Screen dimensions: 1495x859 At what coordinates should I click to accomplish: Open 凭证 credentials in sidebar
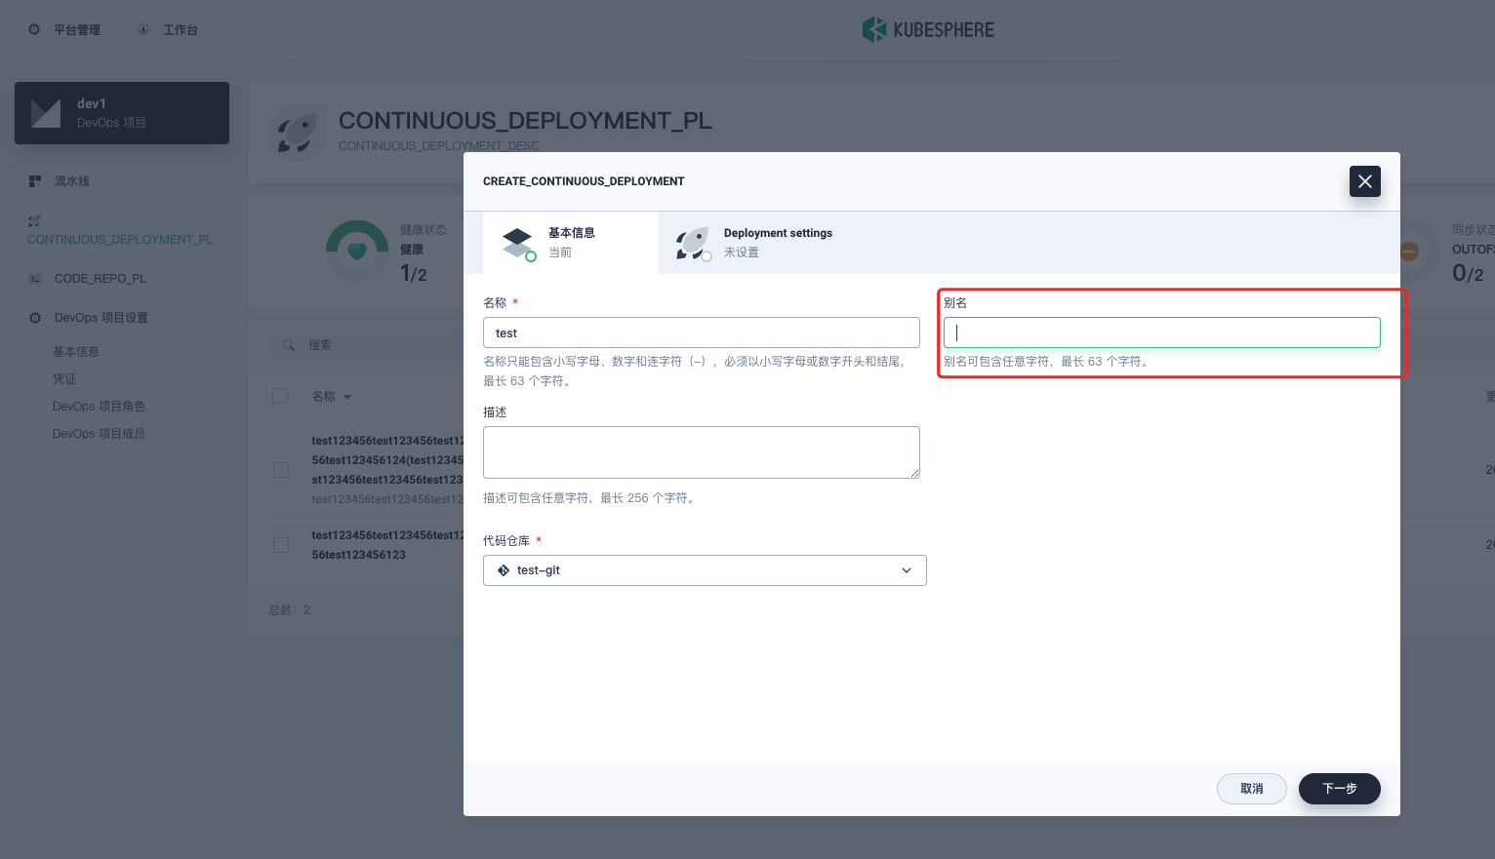click(x=64, y=379)
